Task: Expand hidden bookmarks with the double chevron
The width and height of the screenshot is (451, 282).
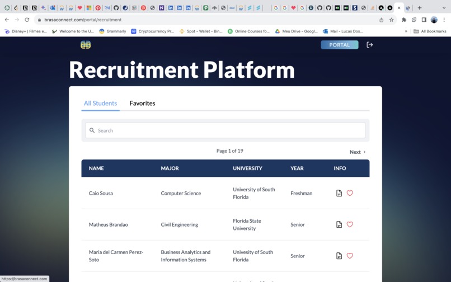Action: (406, 31)
